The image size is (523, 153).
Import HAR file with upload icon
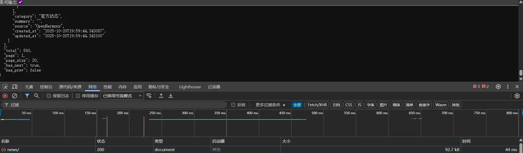(x=161, y=96)
